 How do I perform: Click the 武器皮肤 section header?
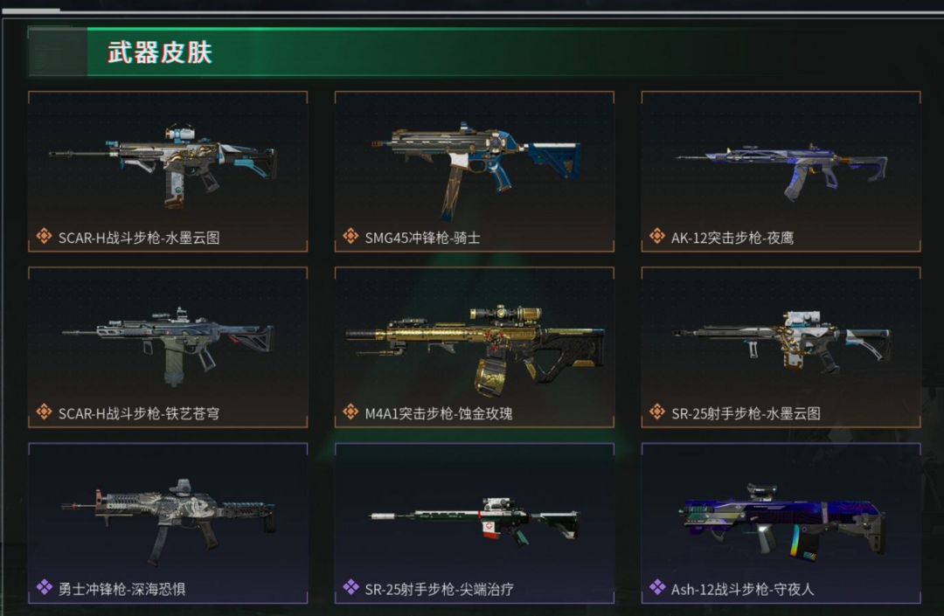pos(160,52)
